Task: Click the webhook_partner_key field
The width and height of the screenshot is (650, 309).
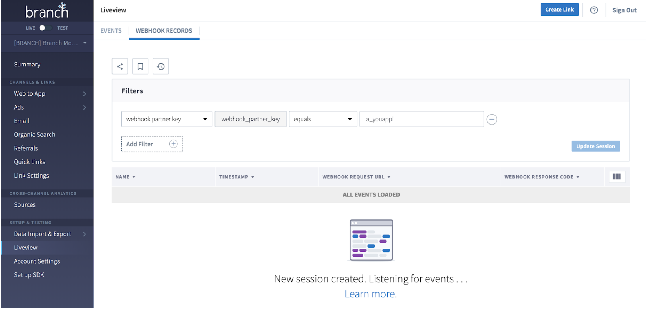Action: pos(250,119)
